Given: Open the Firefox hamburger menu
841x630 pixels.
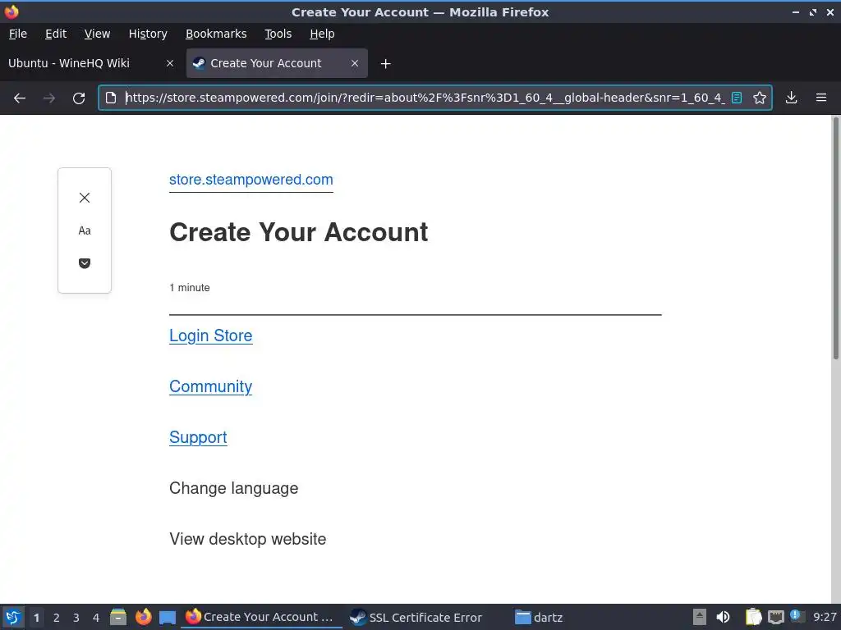Looking at the screenshot, I should tap(821, 98).
